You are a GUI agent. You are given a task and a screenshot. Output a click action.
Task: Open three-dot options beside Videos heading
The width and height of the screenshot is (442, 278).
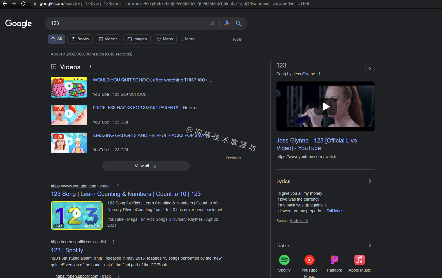coord(91,67)
